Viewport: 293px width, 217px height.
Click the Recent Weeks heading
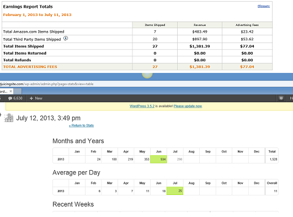click(x=73, y=204)
